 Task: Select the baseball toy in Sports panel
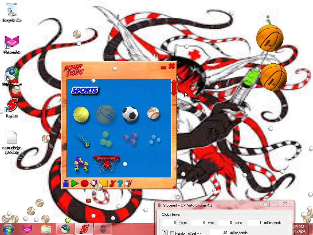point(153,113)
